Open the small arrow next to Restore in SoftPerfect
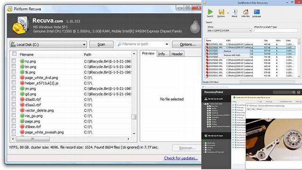 pos(228,13)
